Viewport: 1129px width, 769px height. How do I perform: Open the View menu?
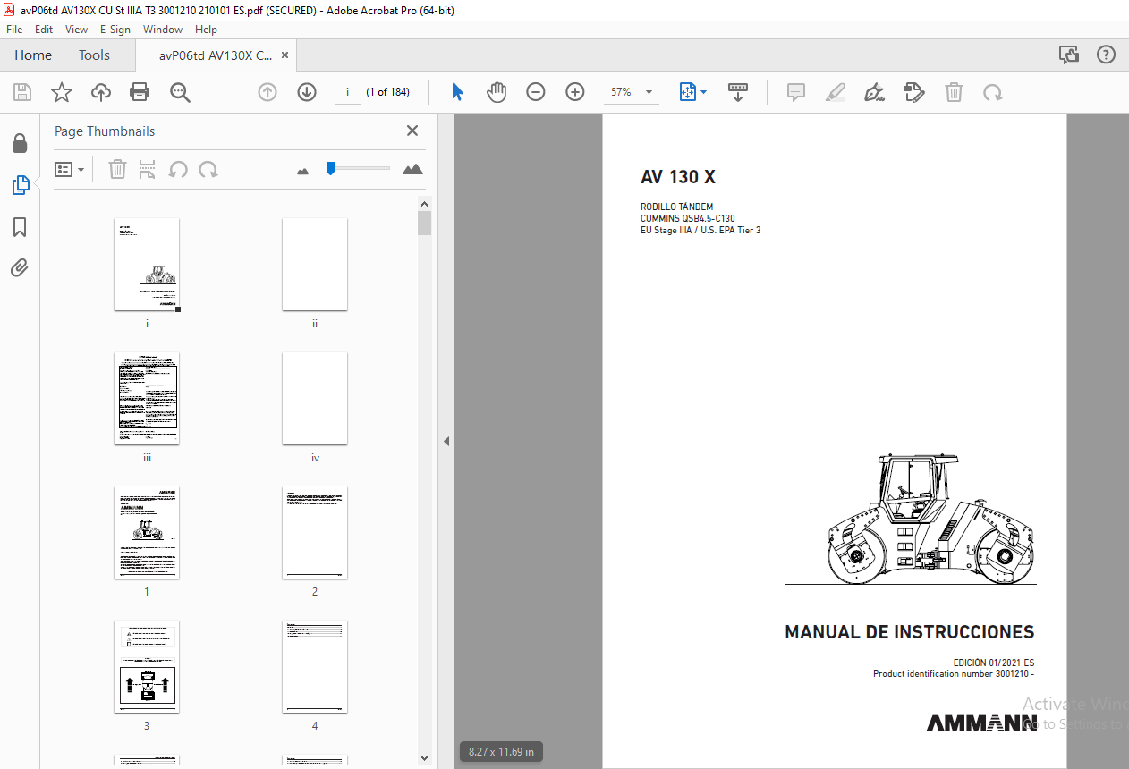pos(76,30)
